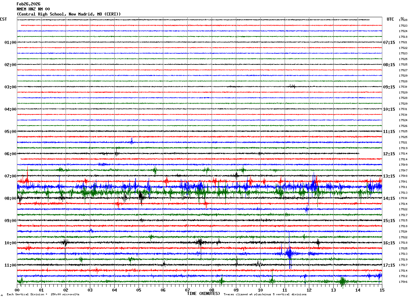Click minute 09 on the time axis
Screen dimensions: 409x299
point(236,290)
